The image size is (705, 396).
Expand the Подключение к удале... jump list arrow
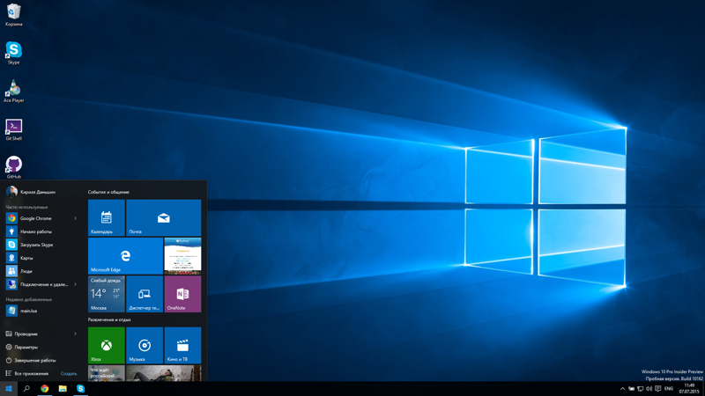(x=75, y=284)
